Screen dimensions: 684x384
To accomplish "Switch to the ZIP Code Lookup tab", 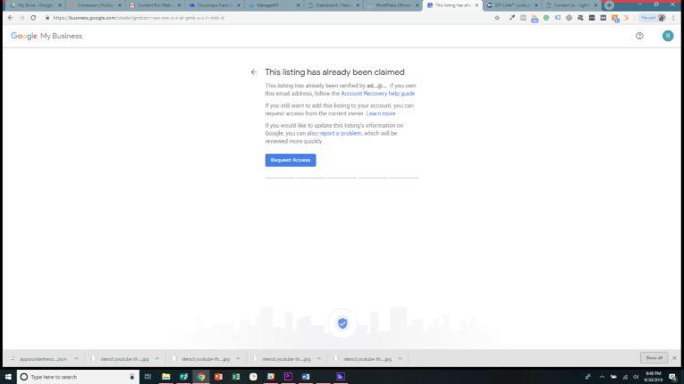I will [x=512, y=5].
